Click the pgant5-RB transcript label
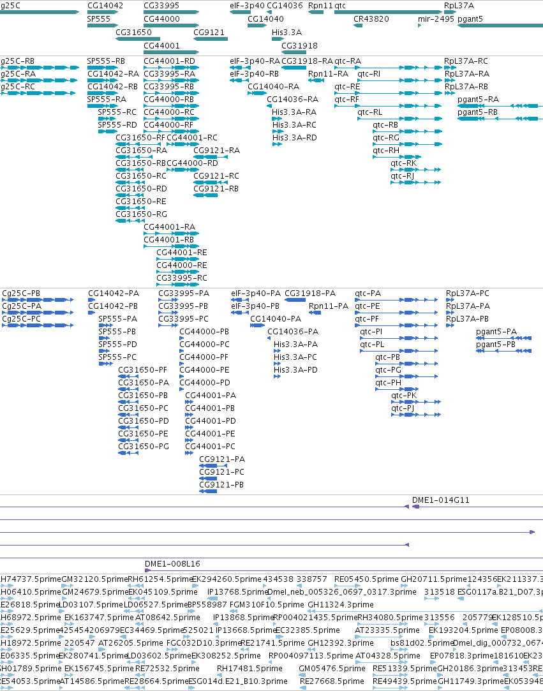Viewport: 543px width, 691px height. [x=477, y=112]
